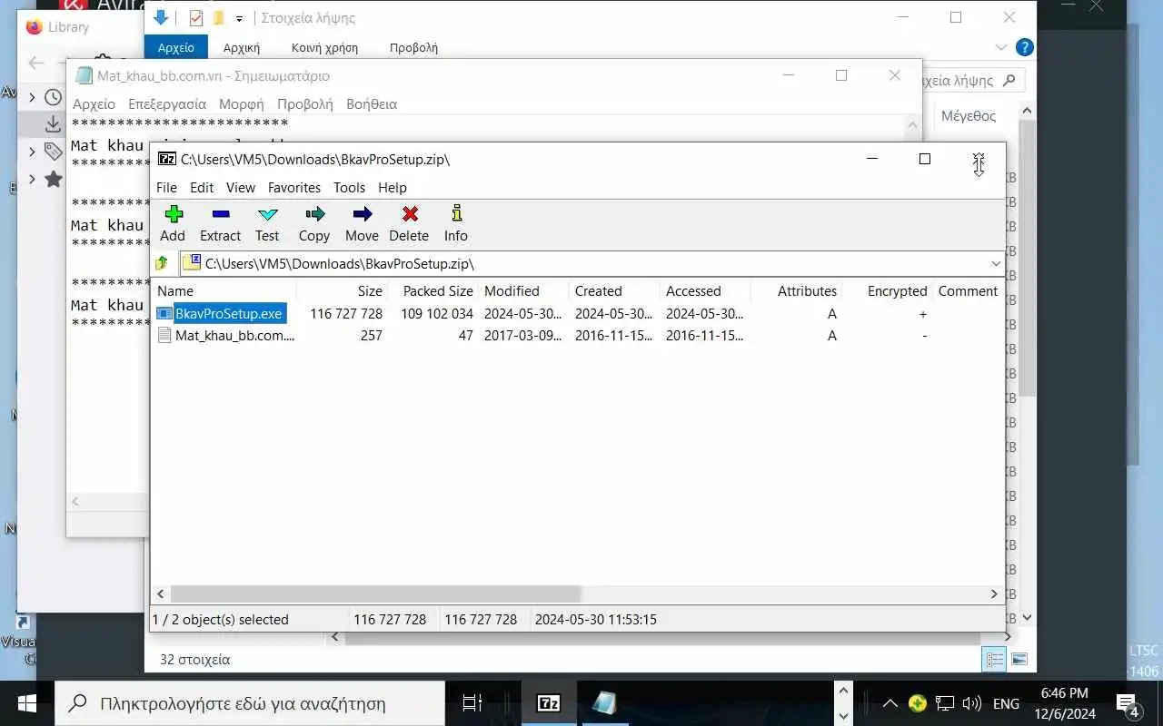Open Explorer help question mark icon
Image resolution: width=1163 pixels, height=726 pixels.
click(1024, 47)
